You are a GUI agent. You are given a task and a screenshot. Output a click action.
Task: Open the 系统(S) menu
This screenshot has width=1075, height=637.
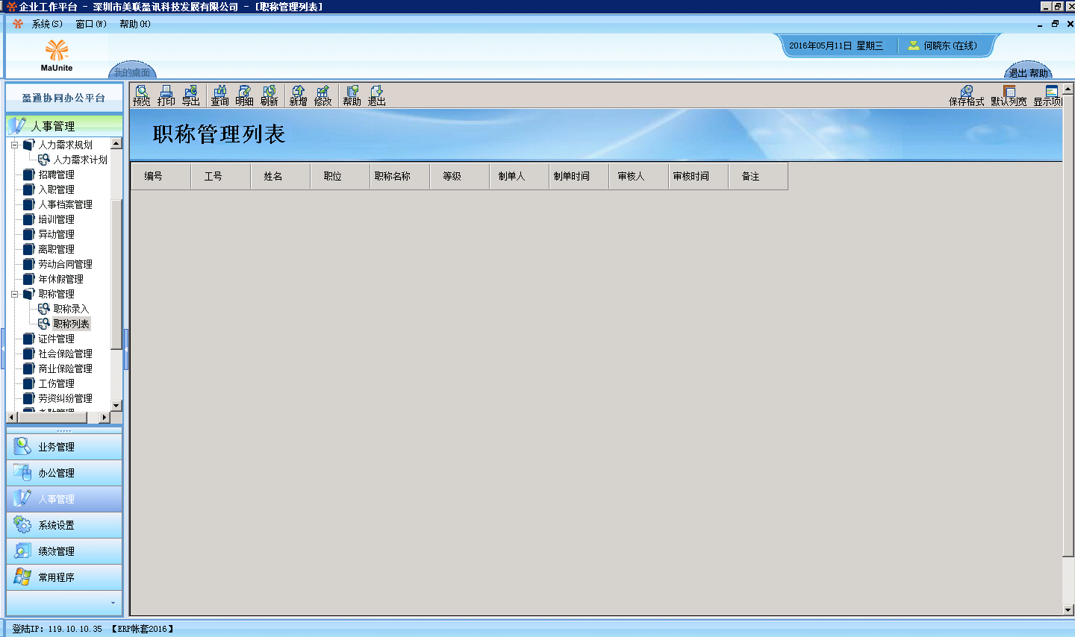point(47,24)
